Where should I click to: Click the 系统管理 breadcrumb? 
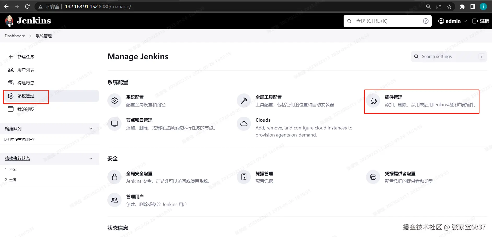(44, 36)
